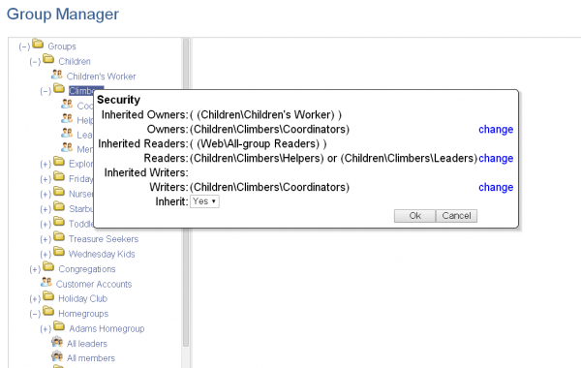Viewport: 581px width, 368px height.
Task: Click the Treasure Seekers folder icon
Action: tap(59, 237)
